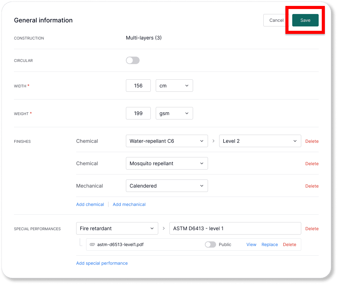Screen dimensions: 337x284
Task: Replace the astm-d6513-level1.pdf attachment
Action: click(x=270, y=244)
